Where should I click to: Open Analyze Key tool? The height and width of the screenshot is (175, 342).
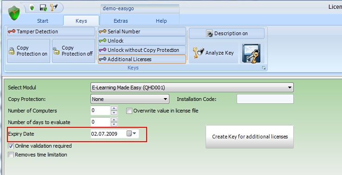click(213, 53)
